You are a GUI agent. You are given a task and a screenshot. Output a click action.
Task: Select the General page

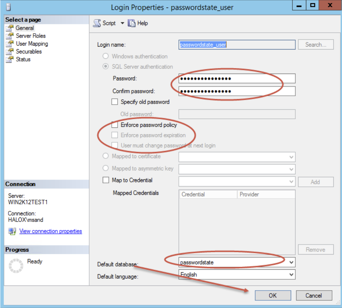point(25,28)
